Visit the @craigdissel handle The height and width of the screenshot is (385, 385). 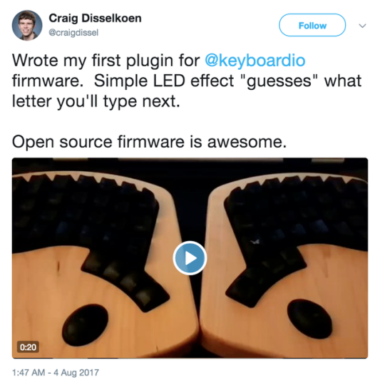[73, 32]
